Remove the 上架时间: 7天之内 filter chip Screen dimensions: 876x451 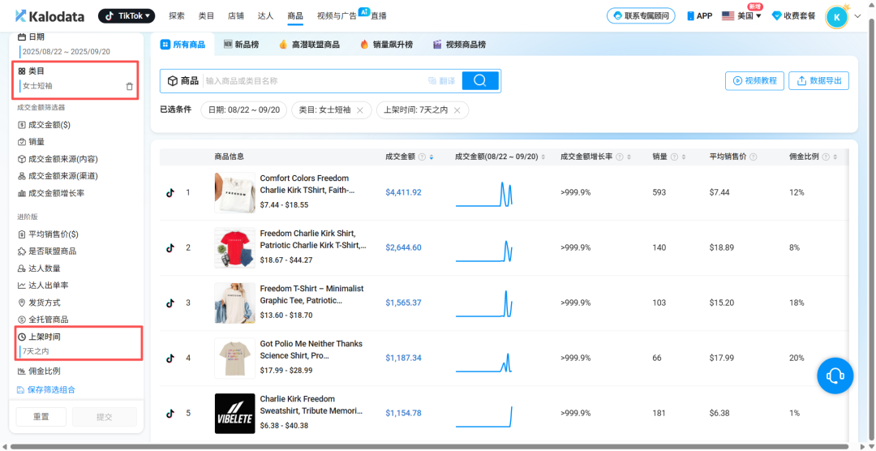pos(457,110)
